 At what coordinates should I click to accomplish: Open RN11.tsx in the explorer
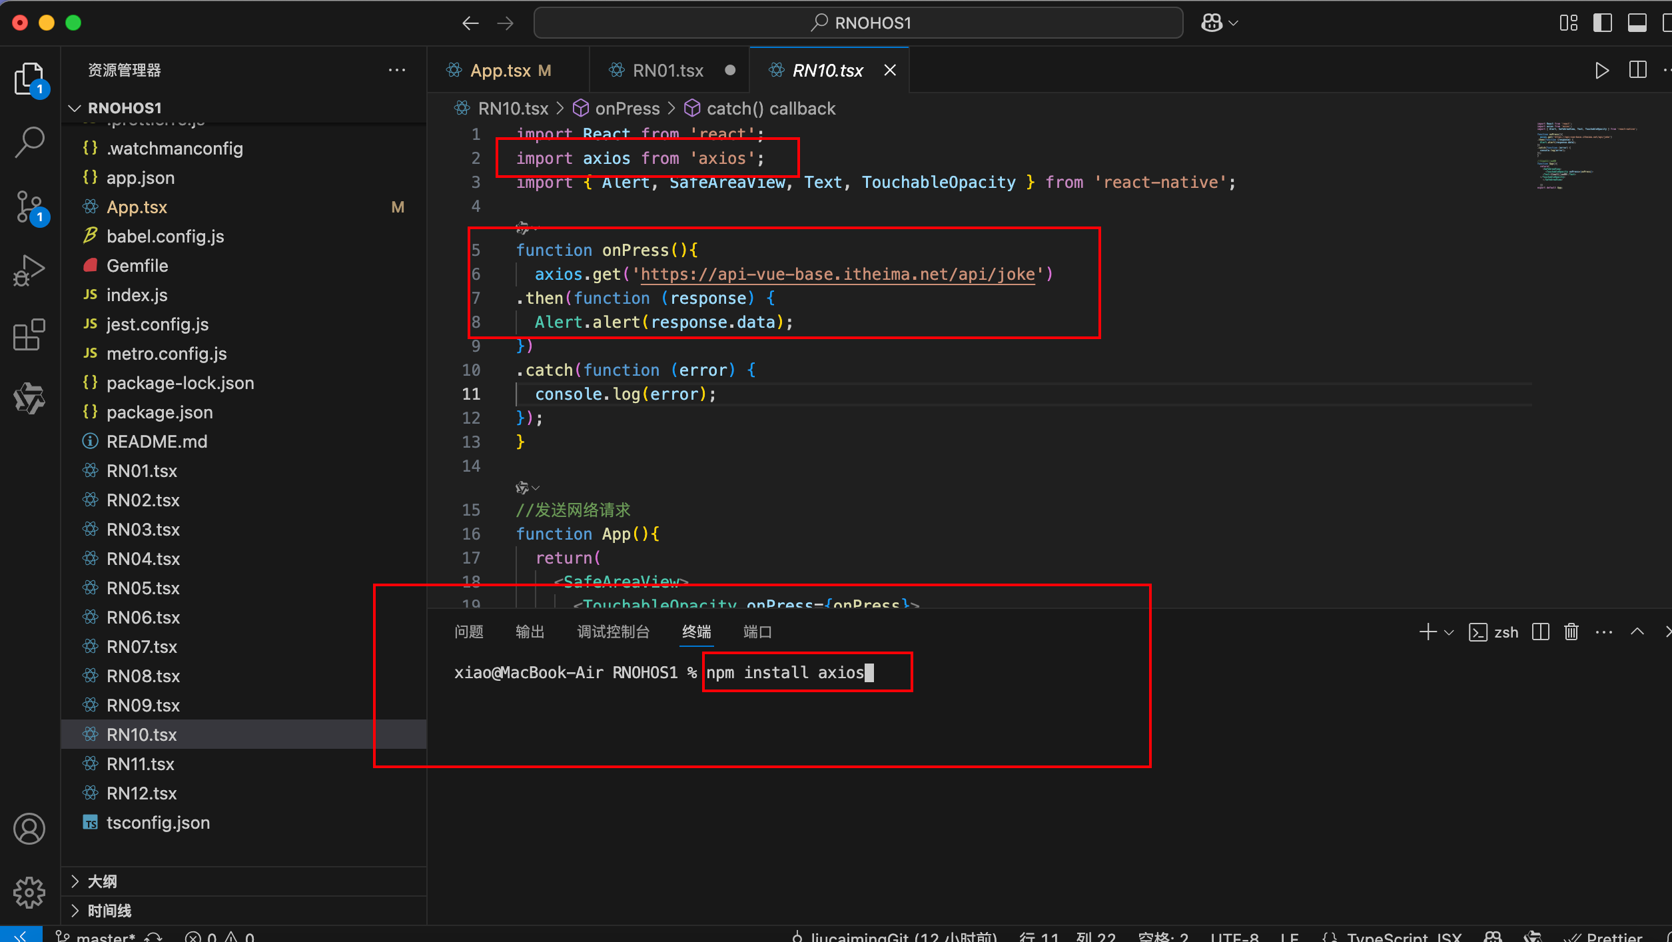[244, 763]
